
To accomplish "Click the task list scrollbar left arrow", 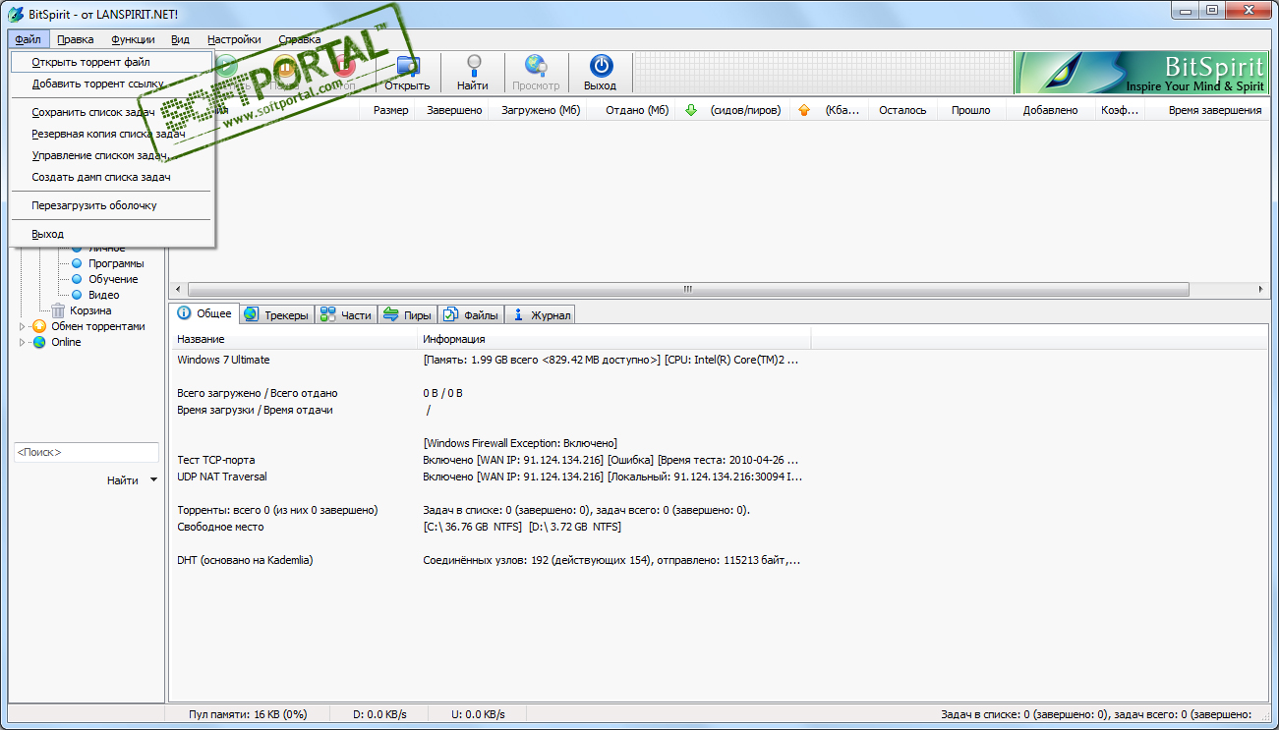I will coord(178,290).
